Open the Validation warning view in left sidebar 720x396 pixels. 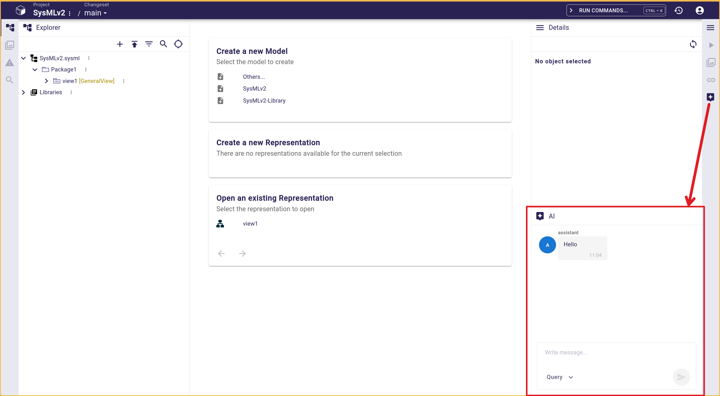pyautogui.click(x=10, y=63)
